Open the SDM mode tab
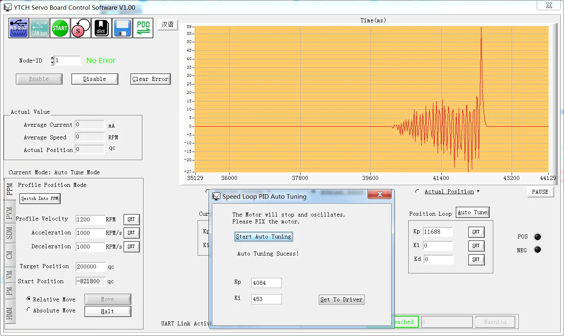 pyautogui.click(x=10, y=233)
